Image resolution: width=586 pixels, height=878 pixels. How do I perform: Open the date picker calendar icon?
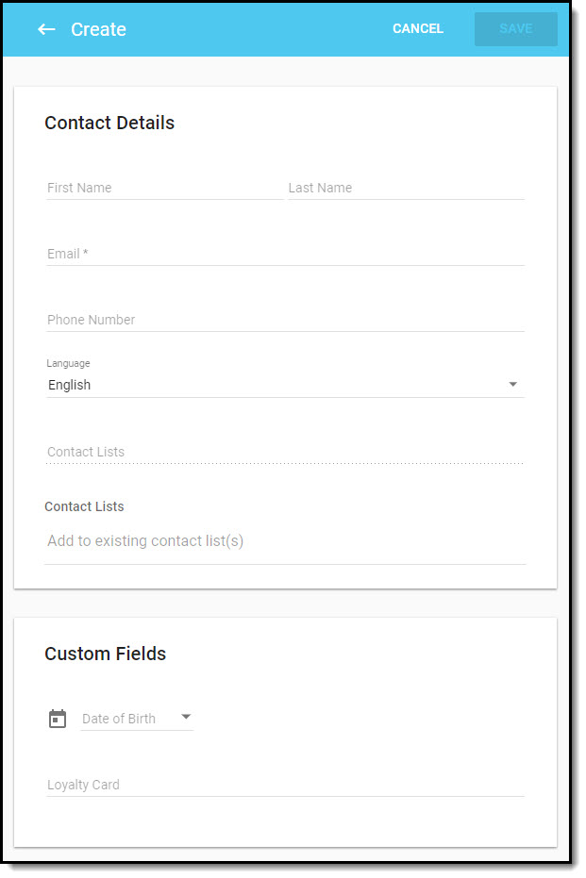pos(58,718)
